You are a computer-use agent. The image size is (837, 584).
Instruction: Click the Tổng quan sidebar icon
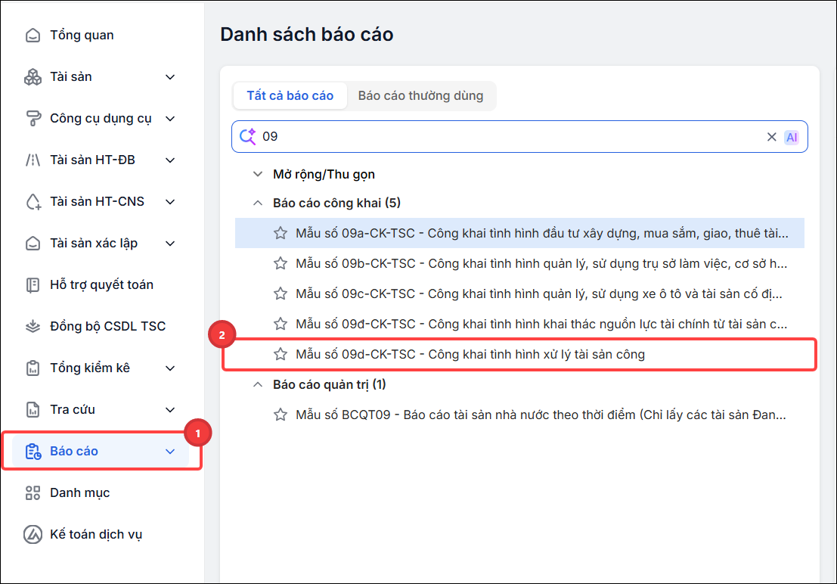point(33,36)
